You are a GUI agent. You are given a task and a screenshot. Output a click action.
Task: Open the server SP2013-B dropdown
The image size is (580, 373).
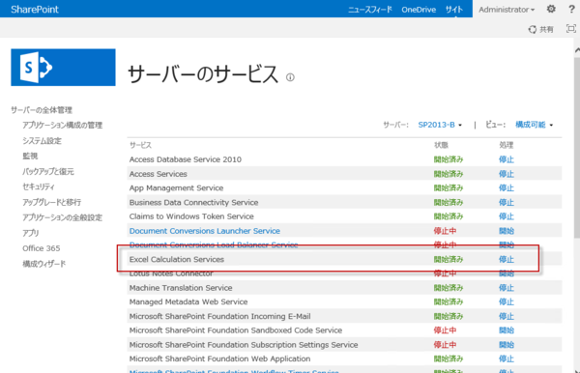[440, 125]
